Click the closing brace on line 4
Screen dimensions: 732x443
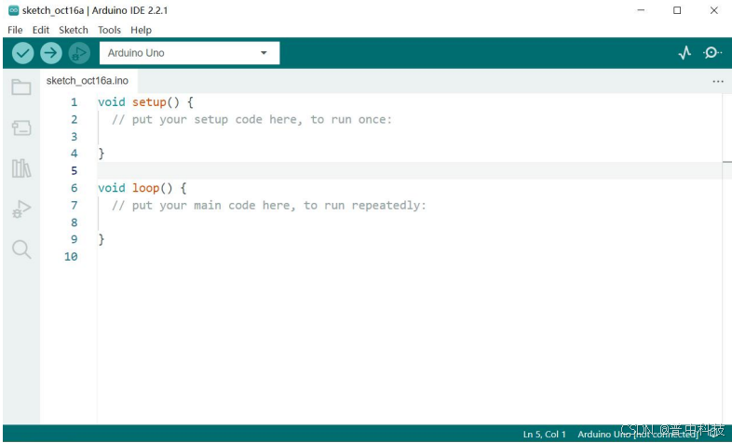[x=102, y=154]
